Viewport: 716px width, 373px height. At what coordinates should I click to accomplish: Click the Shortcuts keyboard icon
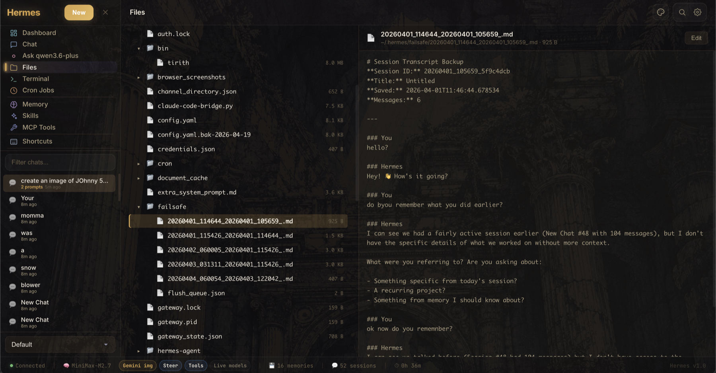coord(14,141)
